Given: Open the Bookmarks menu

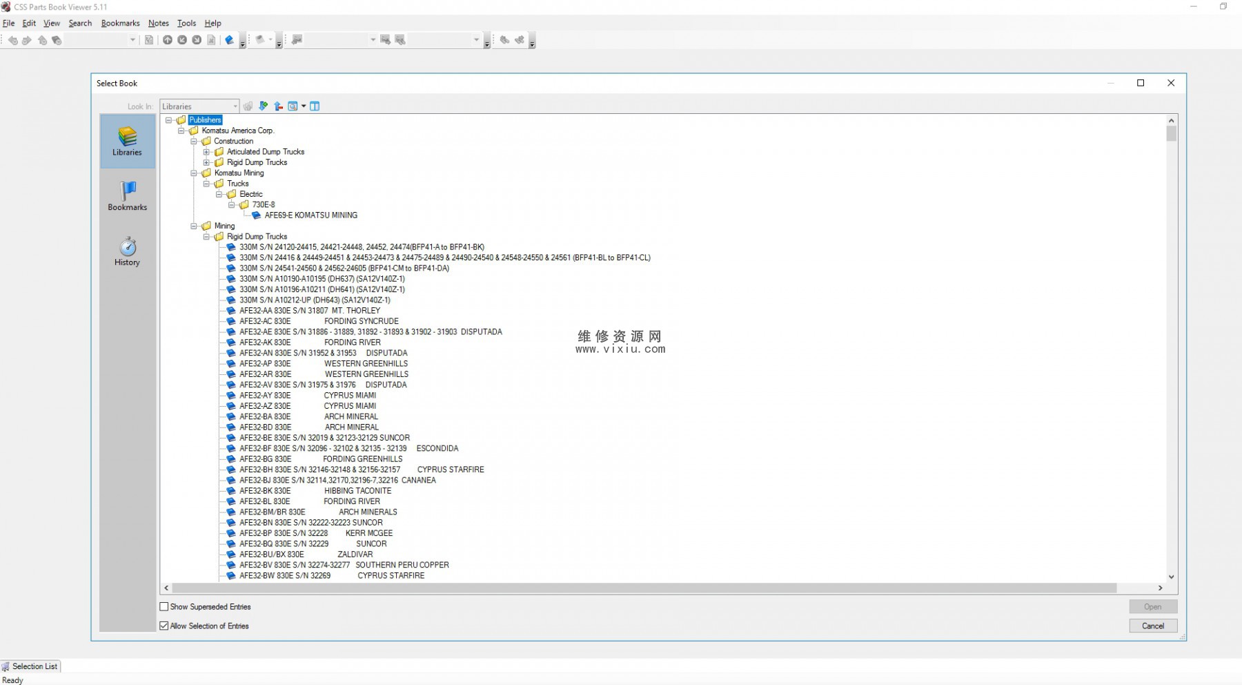Looking at the screenshot, I should [x=120, y=23].
